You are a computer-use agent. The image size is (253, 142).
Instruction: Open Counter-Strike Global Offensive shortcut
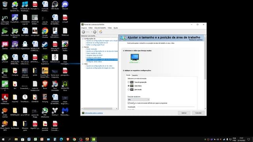(x=45, y=73)
